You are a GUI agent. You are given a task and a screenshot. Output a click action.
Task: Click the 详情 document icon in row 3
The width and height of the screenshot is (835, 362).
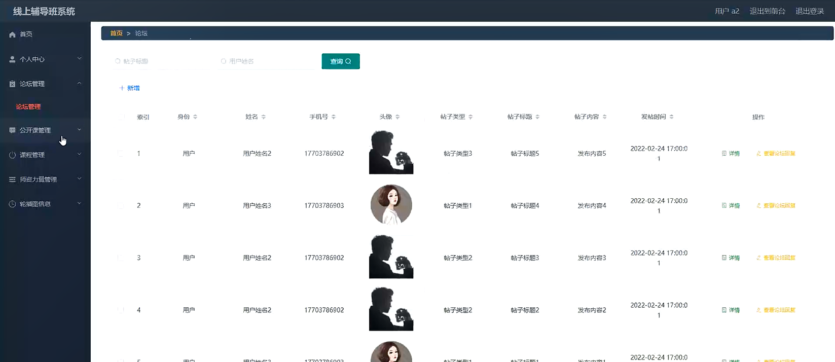pyautogui.click(x=724, y=258)
